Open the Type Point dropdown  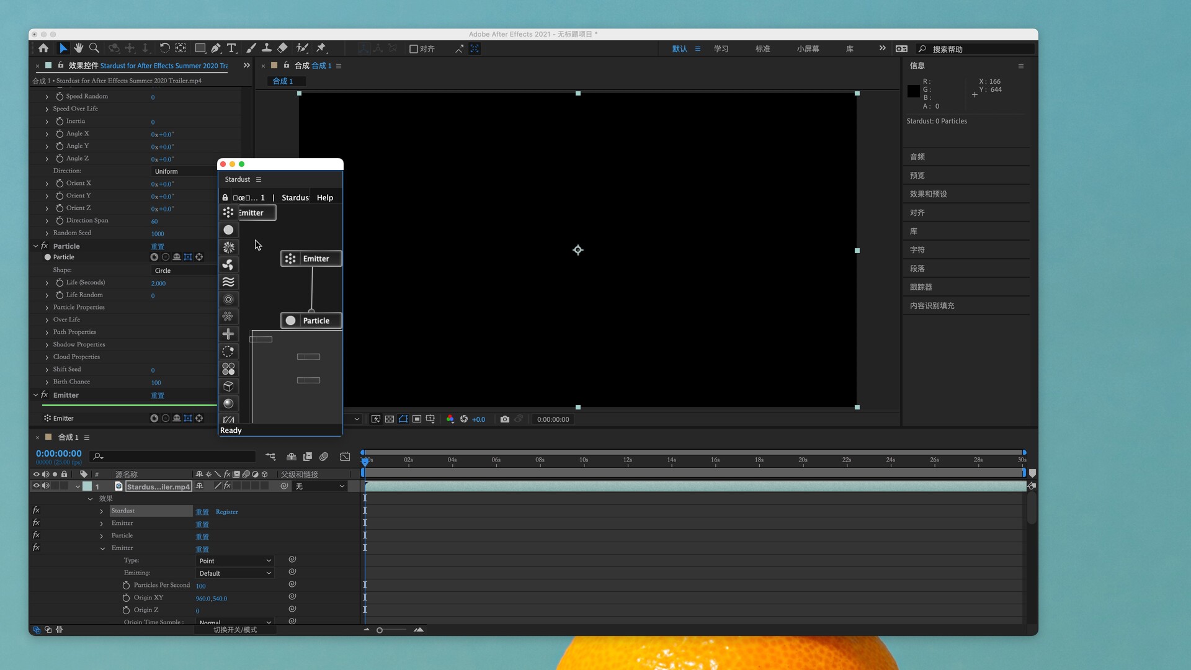click(235, 561)
